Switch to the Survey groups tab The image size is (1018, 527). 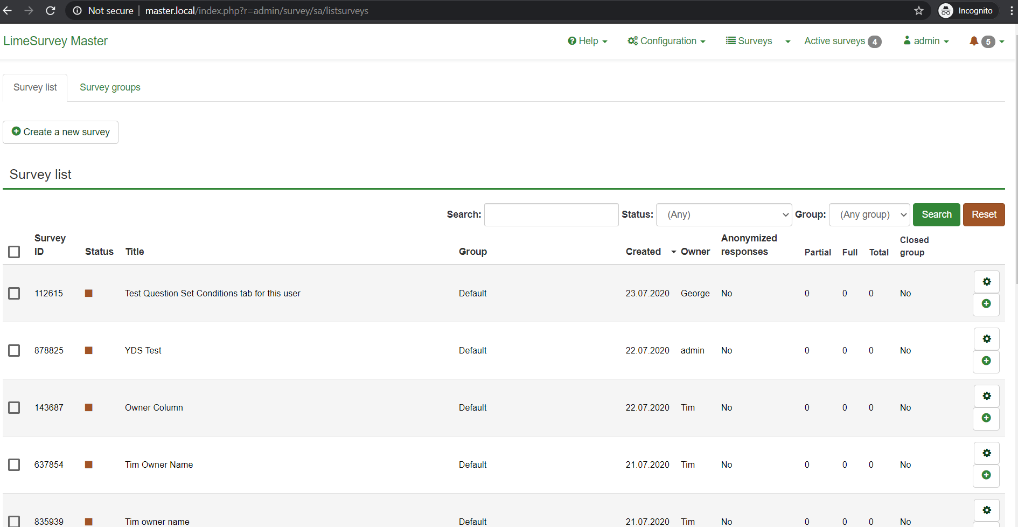pyautogui.click(x=110, y=87)
